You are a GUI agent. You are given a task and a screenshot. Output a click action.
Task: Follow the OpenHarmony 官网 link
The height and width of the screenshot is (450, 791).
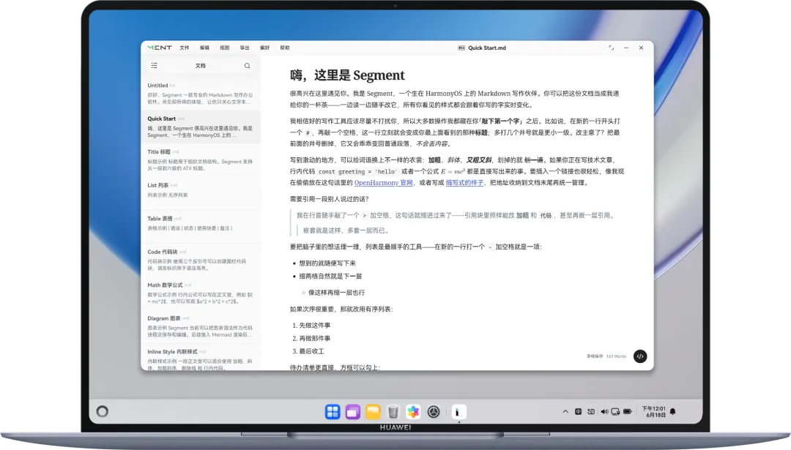(x=383, y=183)
